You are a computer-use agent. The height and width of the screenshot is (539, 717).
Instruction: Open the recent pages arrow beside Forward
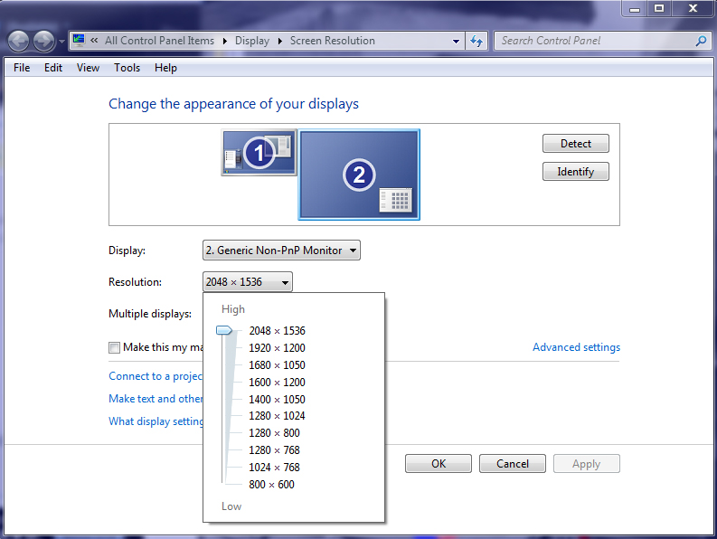[x=61, y=42]
